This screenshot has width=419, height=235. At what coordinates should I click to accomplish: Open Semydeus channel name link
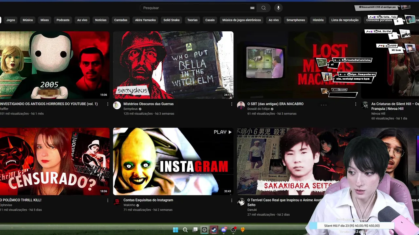point(131,109)
